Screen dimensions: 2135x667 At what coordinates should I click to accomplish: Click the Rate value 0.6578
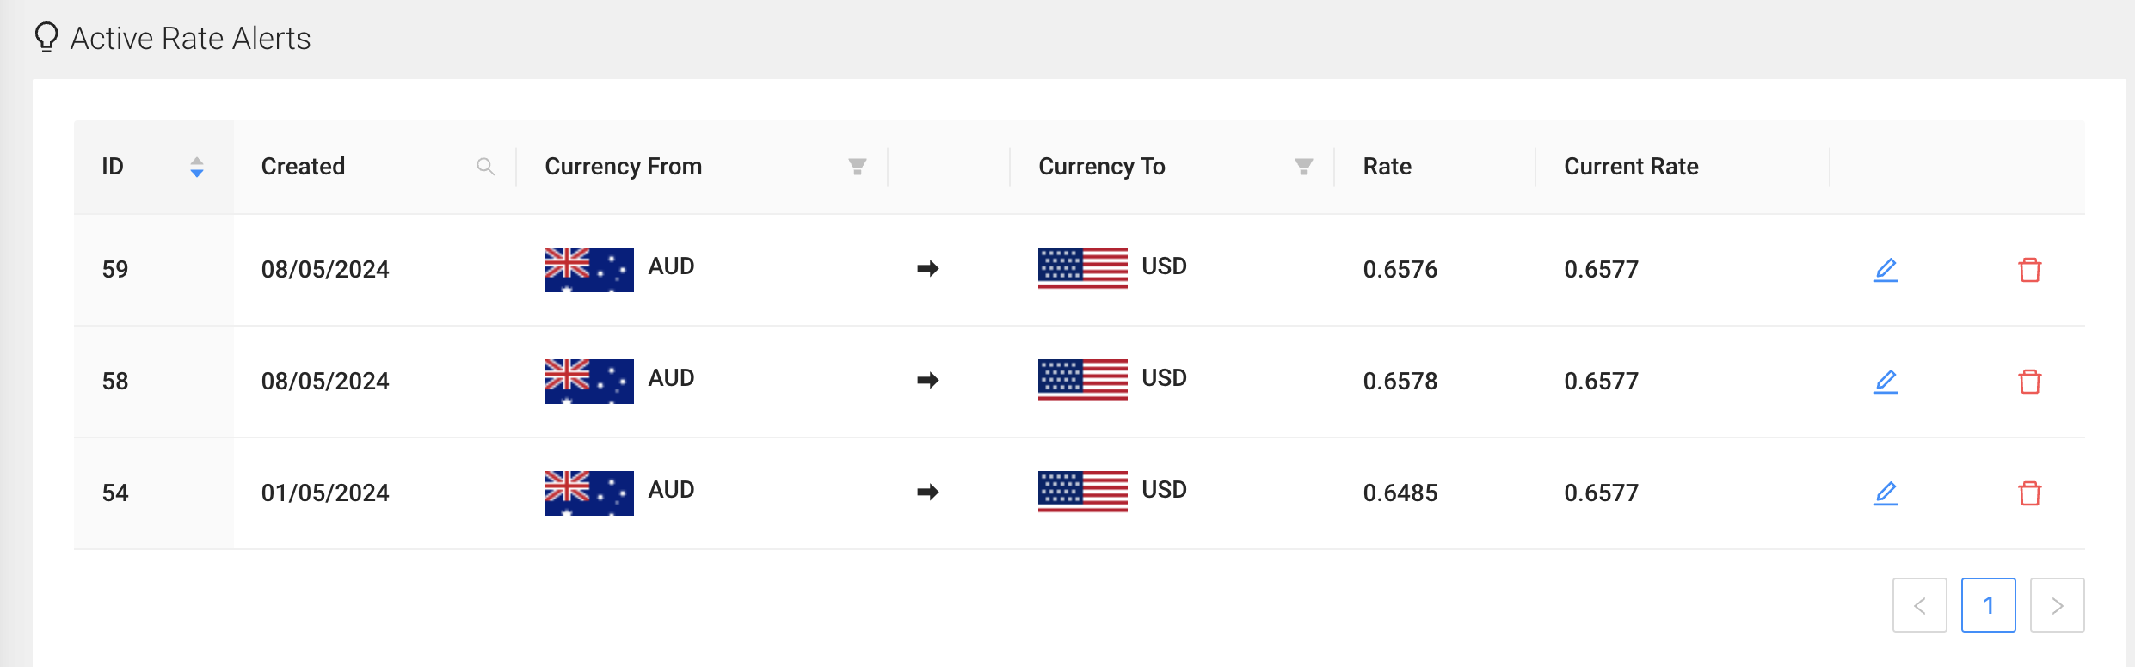click(x=1400, y=382)
